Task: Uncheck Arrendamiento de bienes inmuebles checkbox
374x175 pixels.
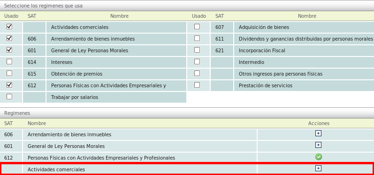Action: [9, 38]
